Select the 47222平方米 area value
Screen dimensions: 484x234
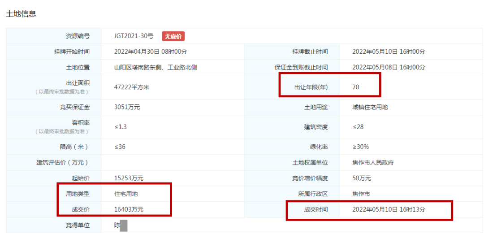[x=132, y=87]
